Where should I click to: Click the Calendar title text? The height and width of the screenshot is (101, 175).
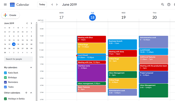pyautogui.click(x=23, y=5)
